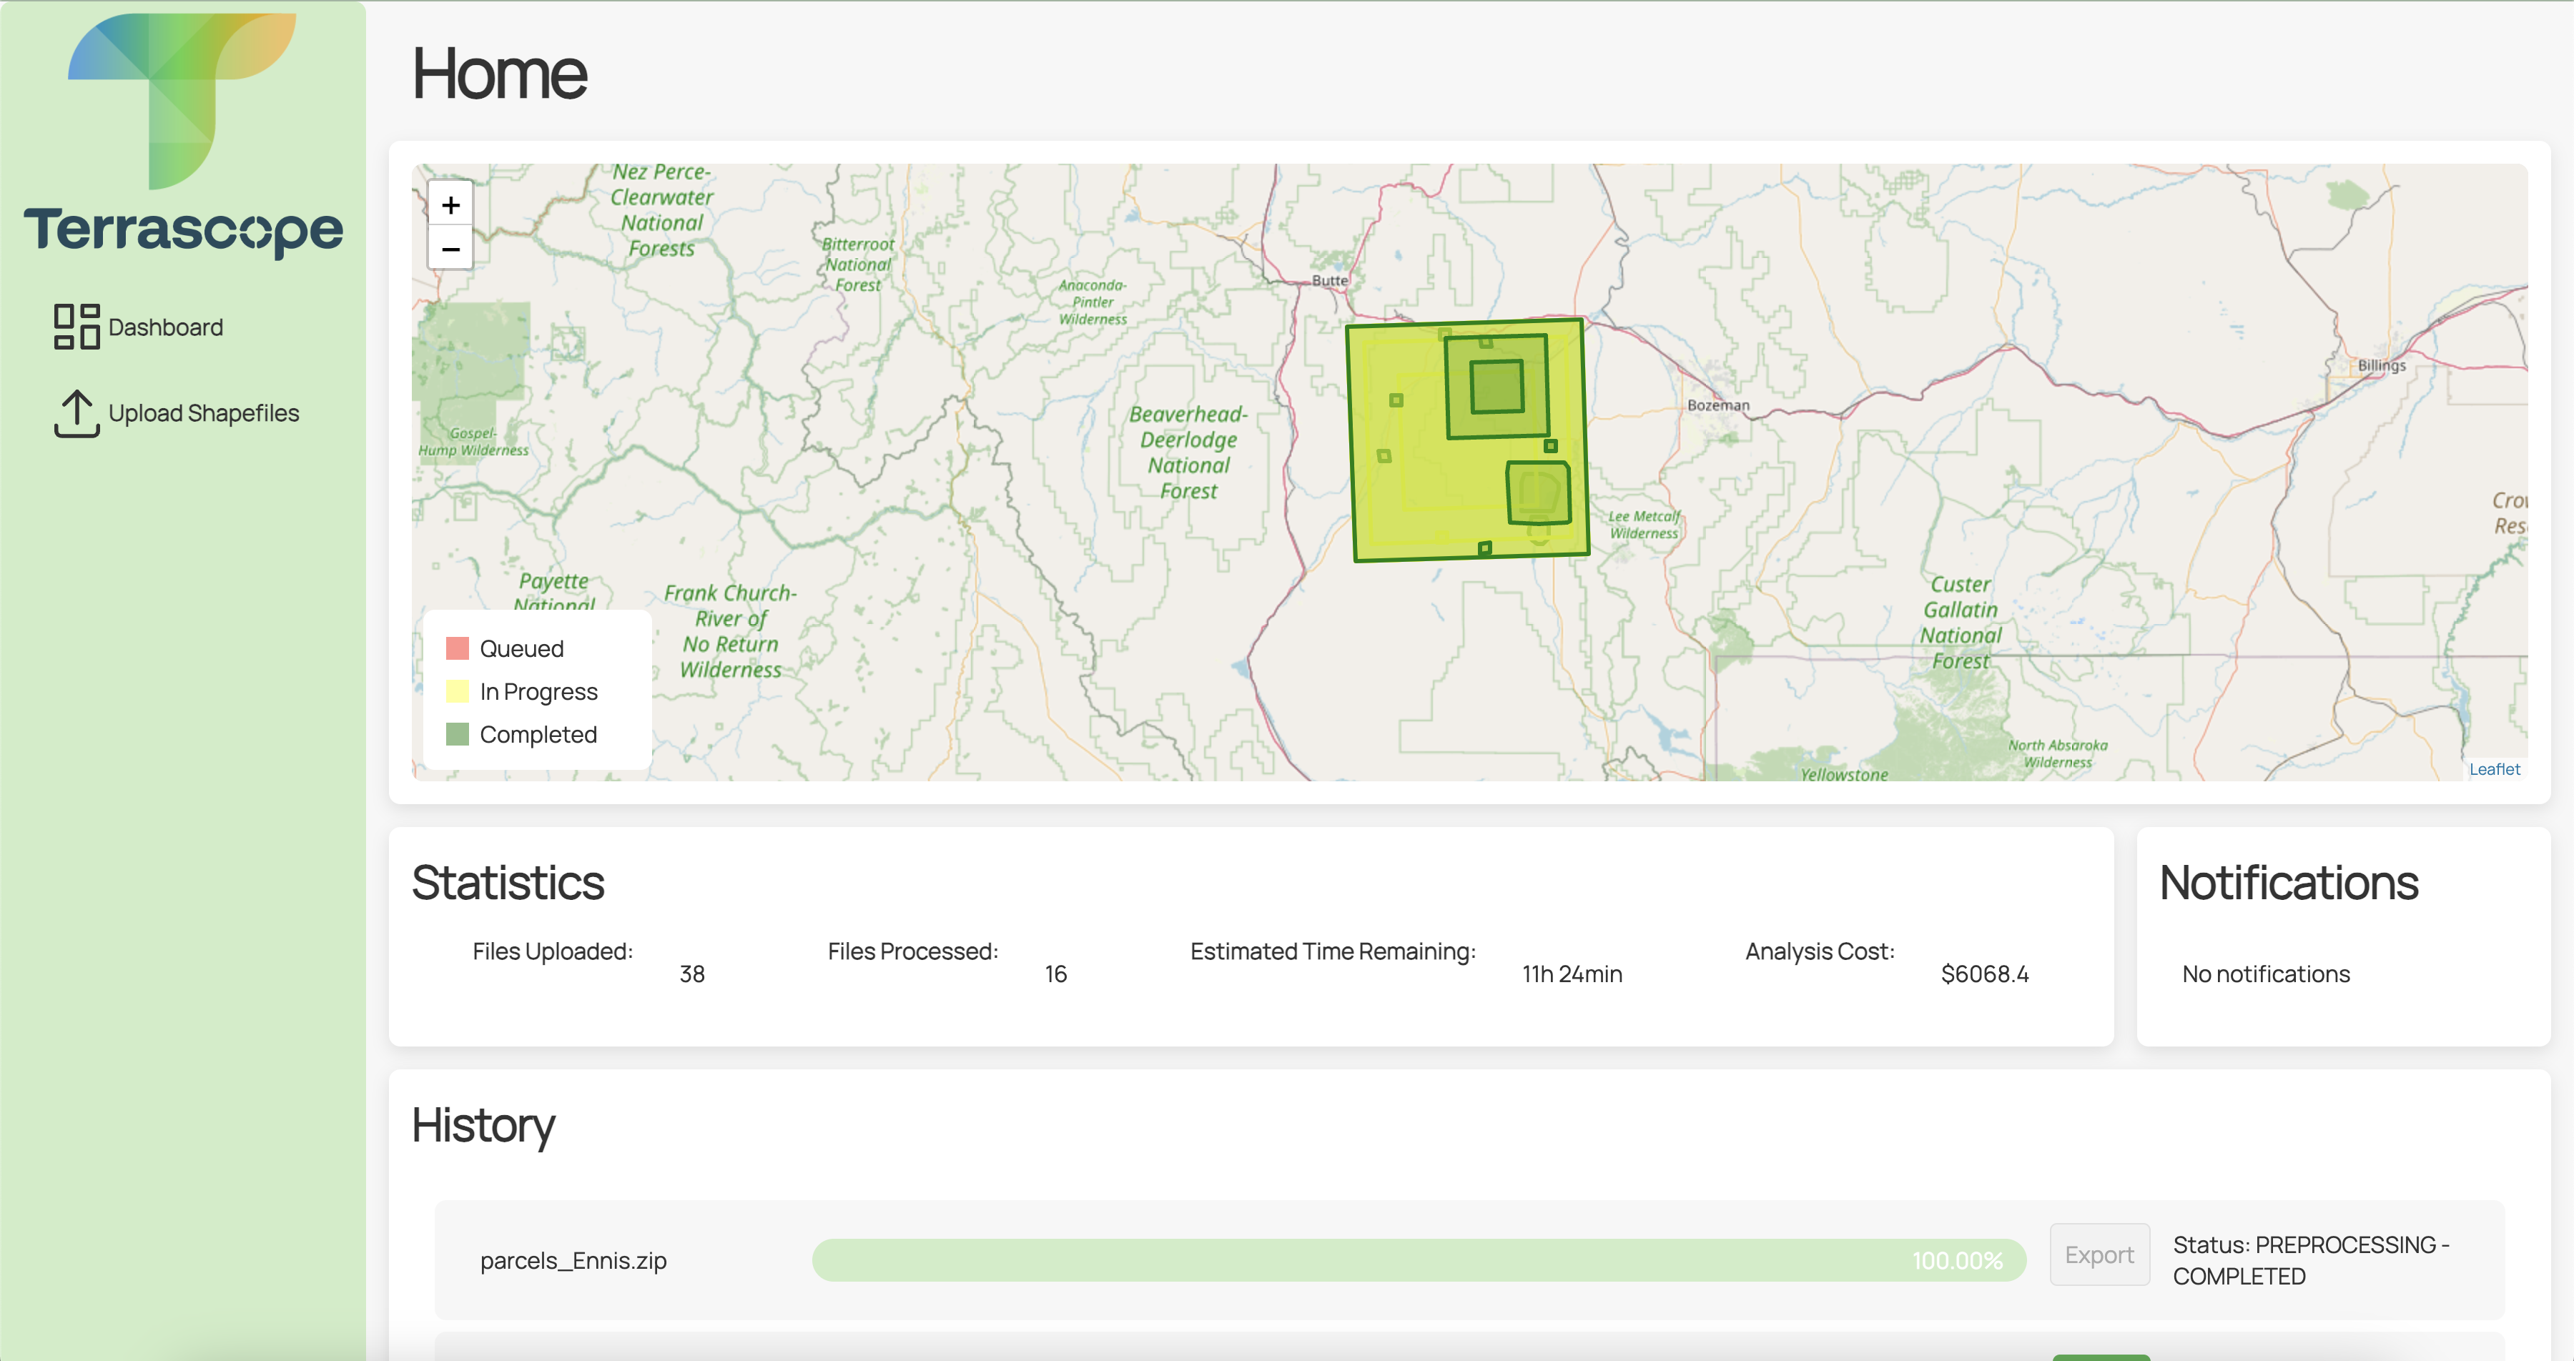This screenshot has height=1361, width=2574.
Task: Zoom out the map with minus button
Action: pyautogui.click(x=450, y=249)
